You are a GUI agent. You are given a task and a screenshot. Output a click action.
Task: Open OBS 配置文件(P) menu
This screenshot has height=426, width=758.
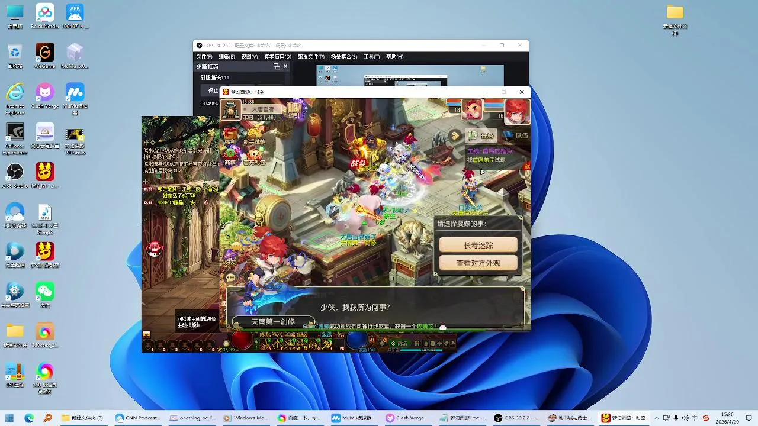pos(311,57)
